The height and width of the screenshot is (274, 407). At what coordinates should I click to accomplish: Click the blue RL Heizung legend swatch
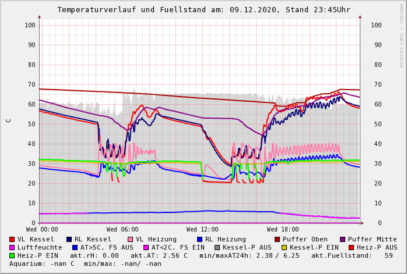click(x=200, y=239)
